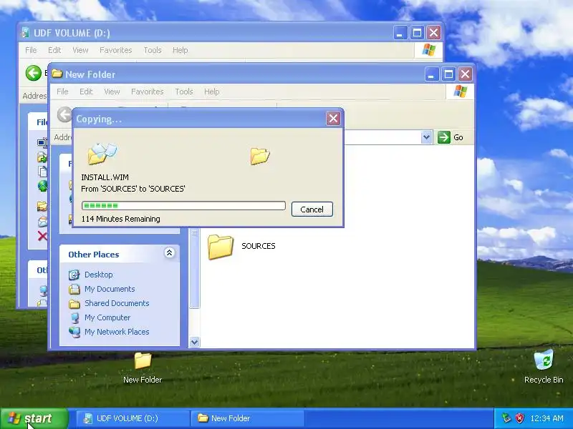Screen dimensions: 573x429
Task: Click red security shield tray icon
Action: pos(519,418)
